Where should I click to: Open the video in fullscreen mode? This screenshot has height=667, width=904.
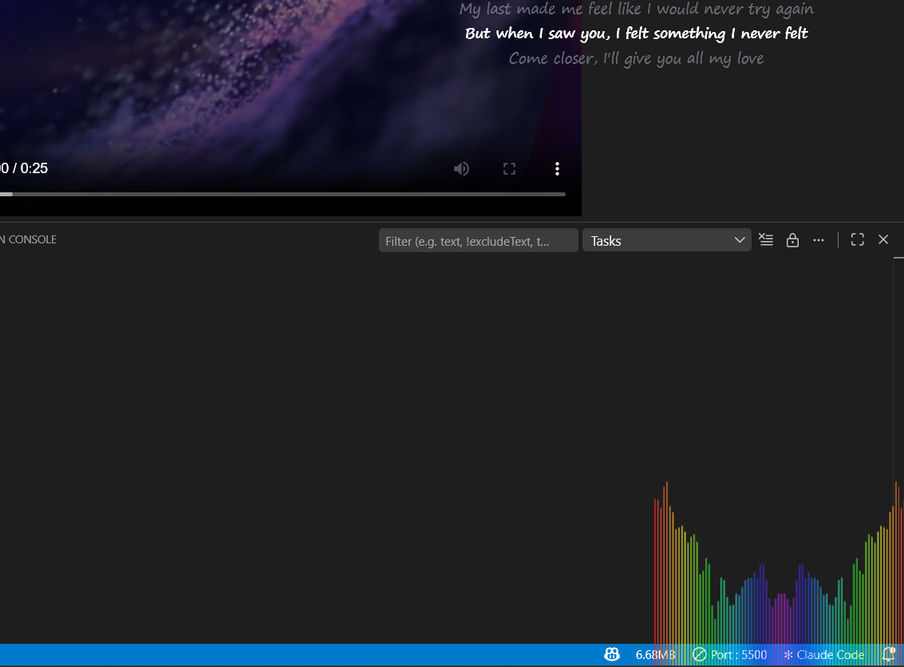(x=509, y=168)
